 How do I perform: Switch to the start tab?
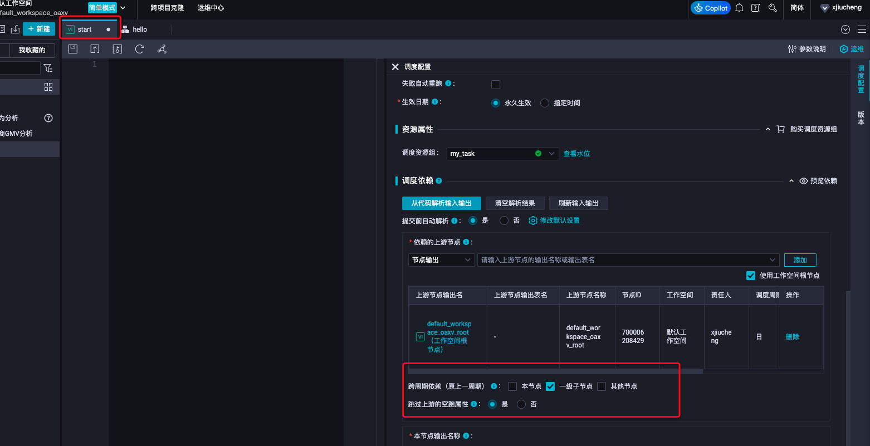coord(89,30)
